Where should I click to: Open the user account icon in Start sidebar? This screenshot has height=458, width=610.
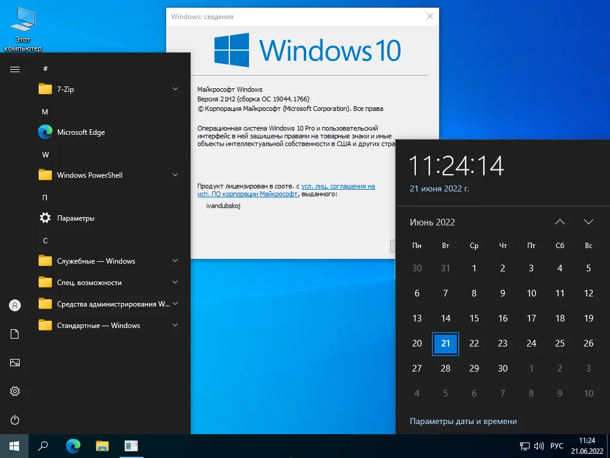(x=15, y=305)
